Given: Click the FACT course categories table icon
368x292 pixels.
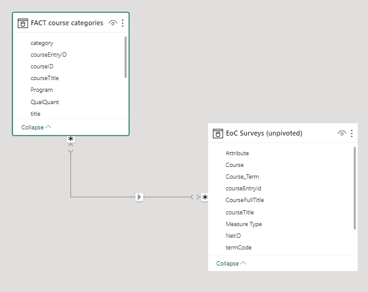Looking at the screenshot, I should (x=23, y=23).
